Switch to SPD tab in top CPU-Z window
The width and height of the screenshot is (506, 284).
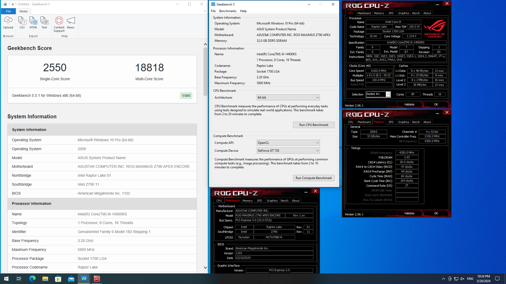pos(391,13)
